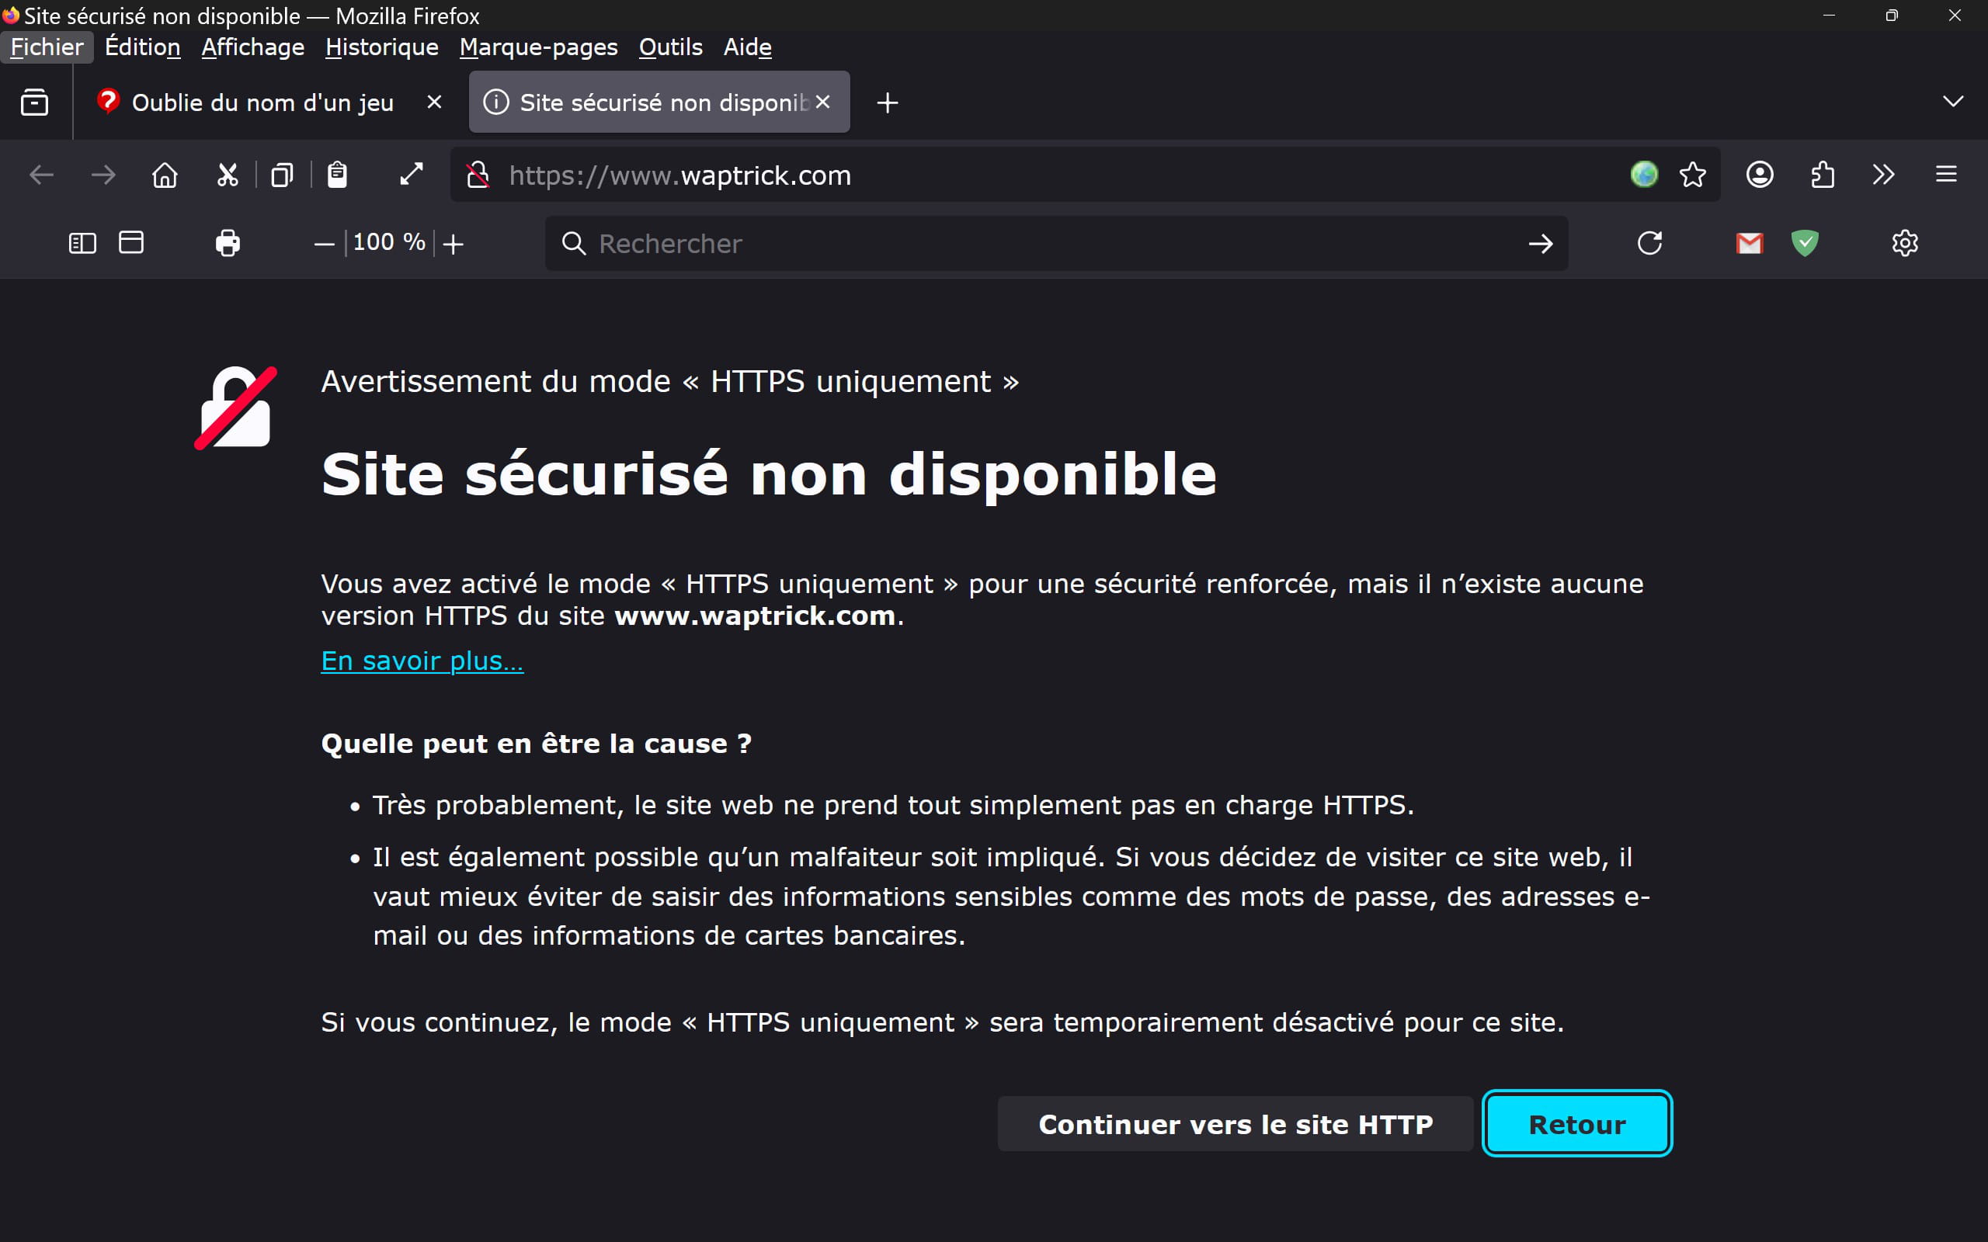1988x1242 pixels.
Task: Close the Oublie du nom d'un jeu tab
Action: tap(435, 102)
